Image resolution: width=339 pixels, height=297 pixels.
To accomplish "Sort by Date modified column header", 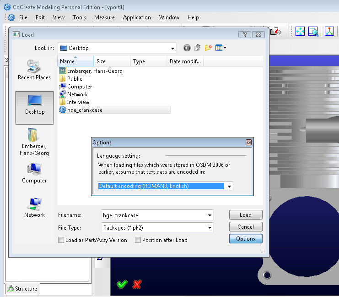I will [x=185, y=61].
